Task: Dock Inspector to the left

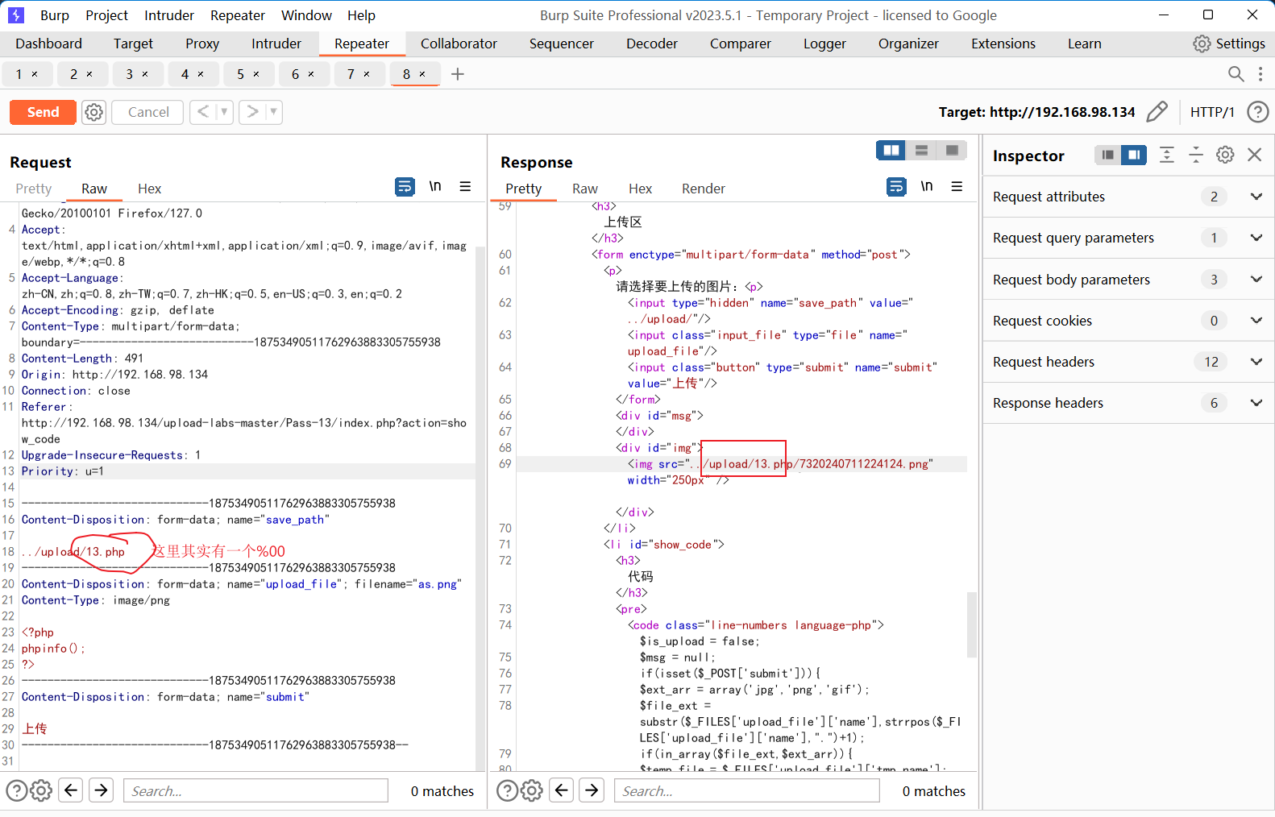Action: [1108, 155]
